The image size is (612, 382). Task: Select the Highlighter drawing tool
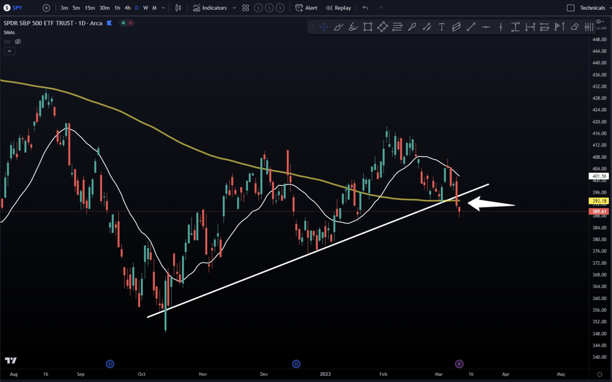(x=353, y=27)
